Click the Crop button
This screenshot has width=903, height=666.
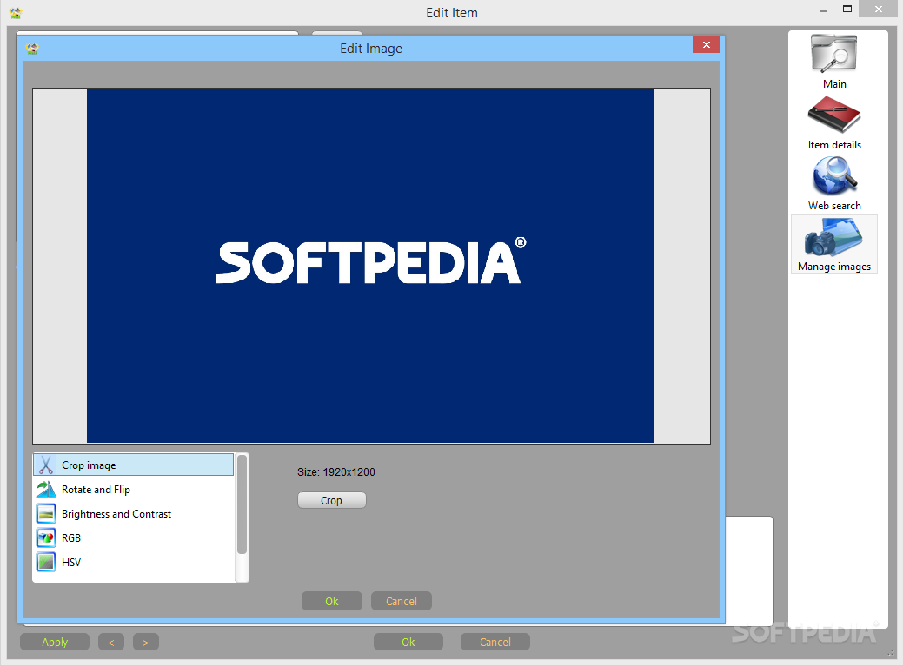(x=332, y=500)
